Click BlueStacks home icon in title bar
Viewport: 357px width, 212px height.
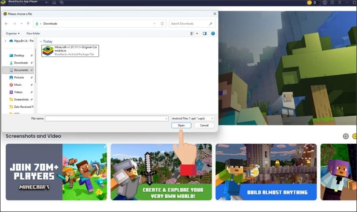tap(54, 3)
